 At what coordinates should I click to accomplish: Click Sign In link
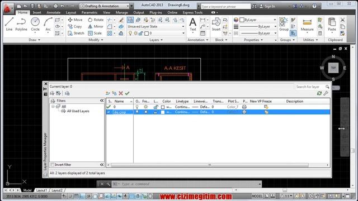click(267, 6)
